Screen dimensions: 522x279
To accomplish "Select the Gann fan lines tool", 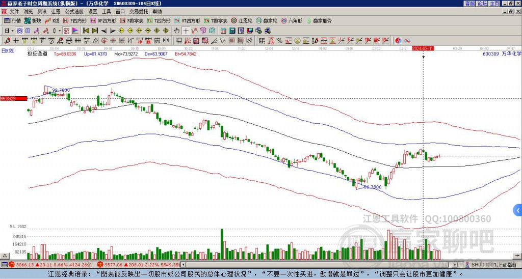I will [x=188, y=41].
